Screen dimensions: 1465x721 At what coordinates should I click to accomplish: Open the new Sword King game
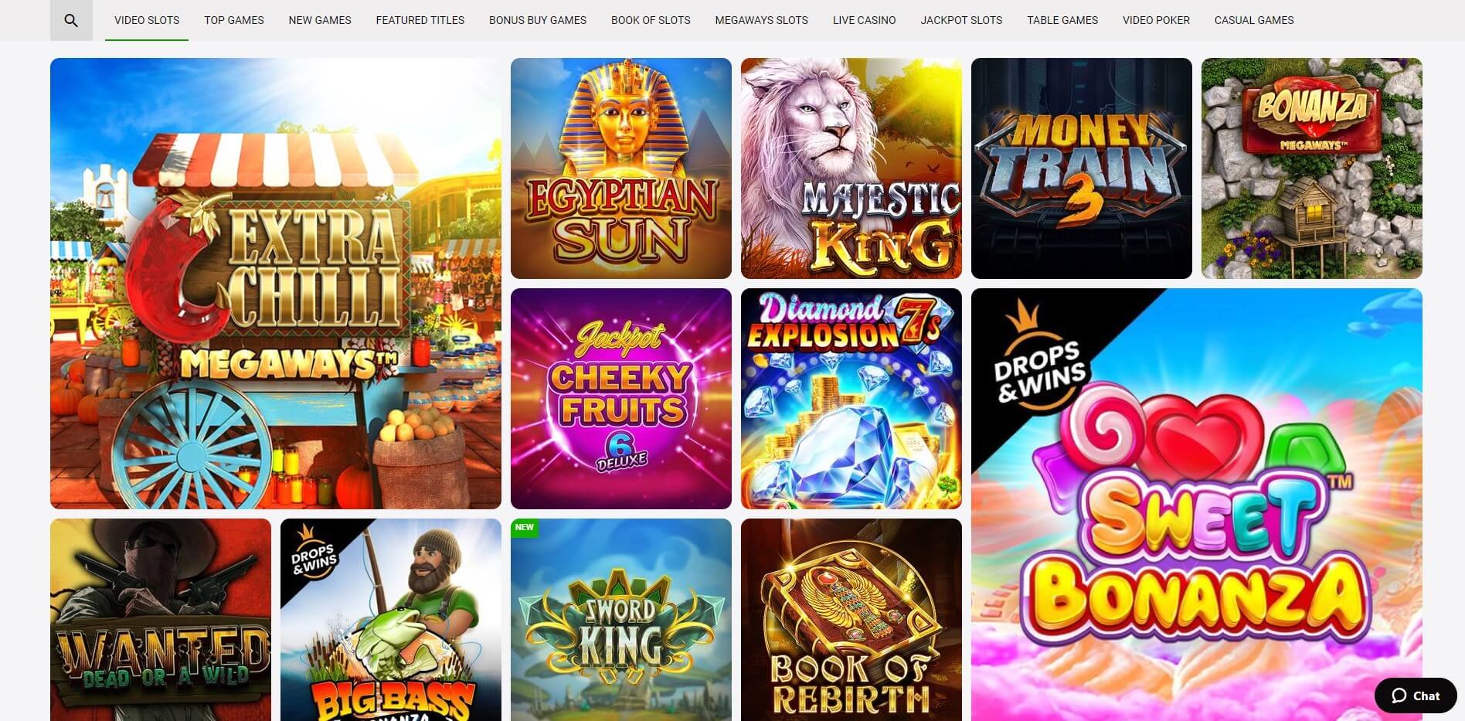(x=621, y=620)
